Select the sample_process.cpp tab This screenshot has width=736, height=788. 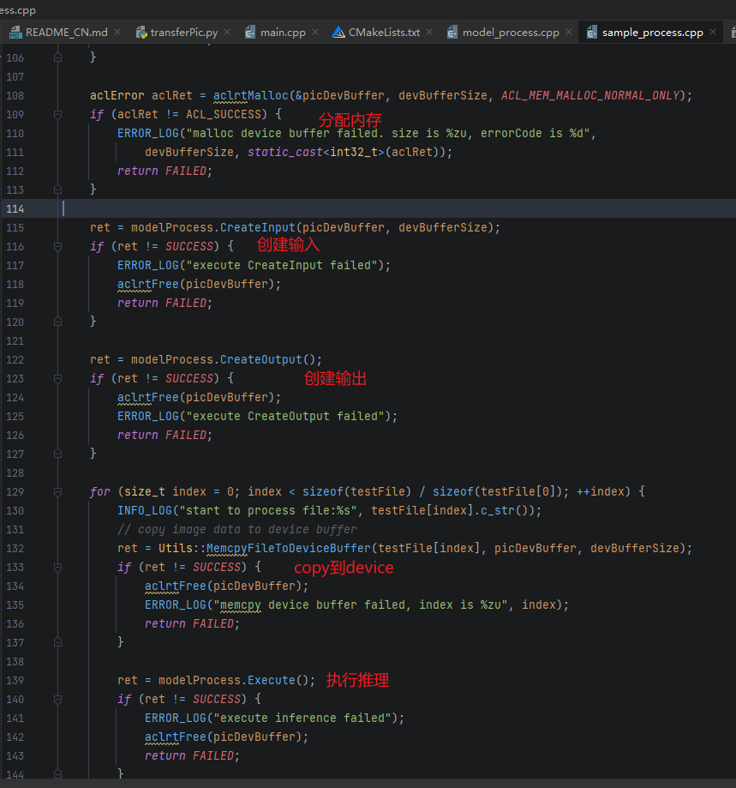pyautogui.click(x=652, y=33)
